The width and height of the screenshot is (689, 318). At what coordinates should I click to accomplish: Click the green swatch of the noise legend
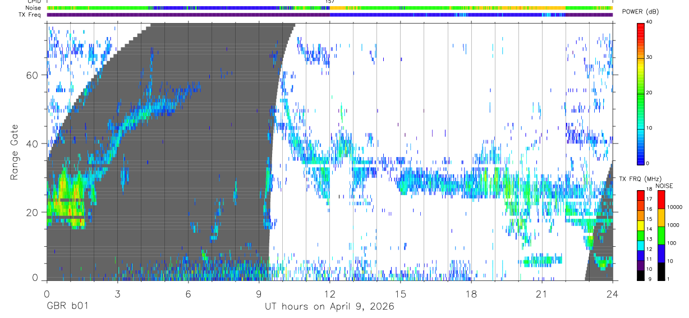[661, 236]
